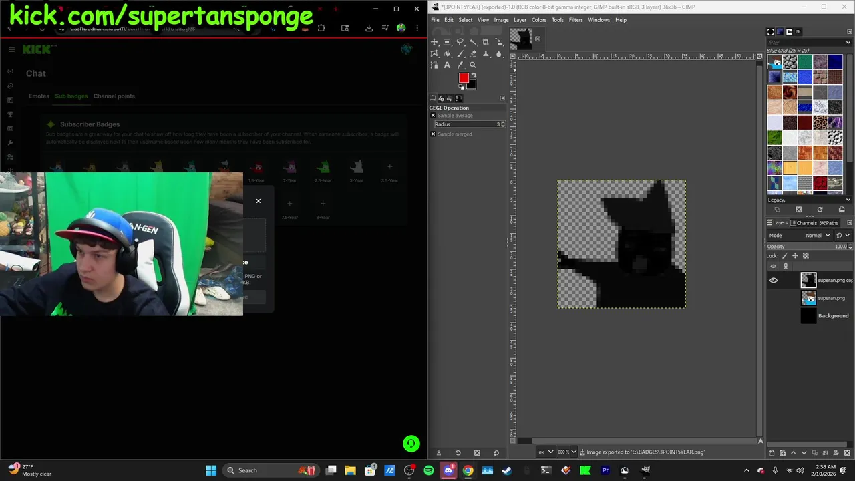Raise the selected layer

click(x=793, y=452)
